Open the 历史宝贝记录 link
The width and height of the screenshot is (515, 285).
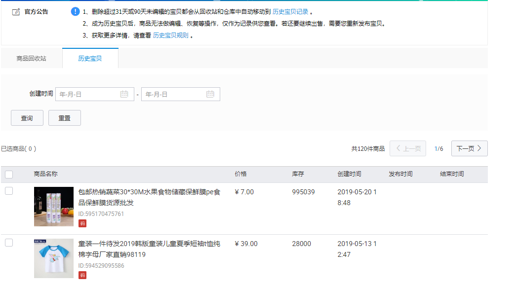click(290, 12)
